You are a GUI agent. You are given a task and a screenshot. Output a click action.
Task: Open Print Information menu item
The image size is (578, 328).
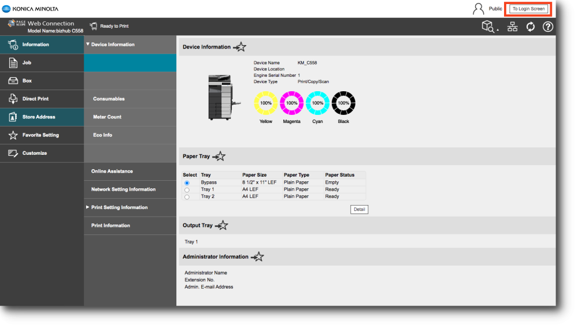(x=110, y=225)
